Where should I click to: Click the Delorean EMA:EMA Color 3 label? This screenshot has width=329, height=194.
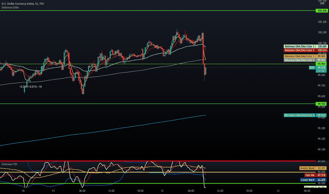point(299,46)
